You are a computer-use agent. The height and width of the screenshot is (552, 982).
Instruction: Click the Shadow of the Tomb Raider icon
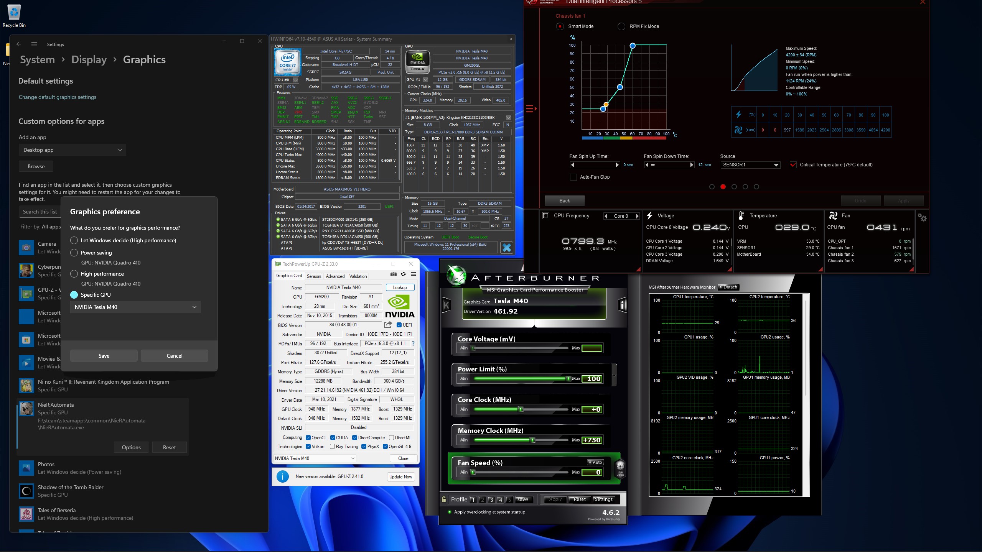coord(26,491)
